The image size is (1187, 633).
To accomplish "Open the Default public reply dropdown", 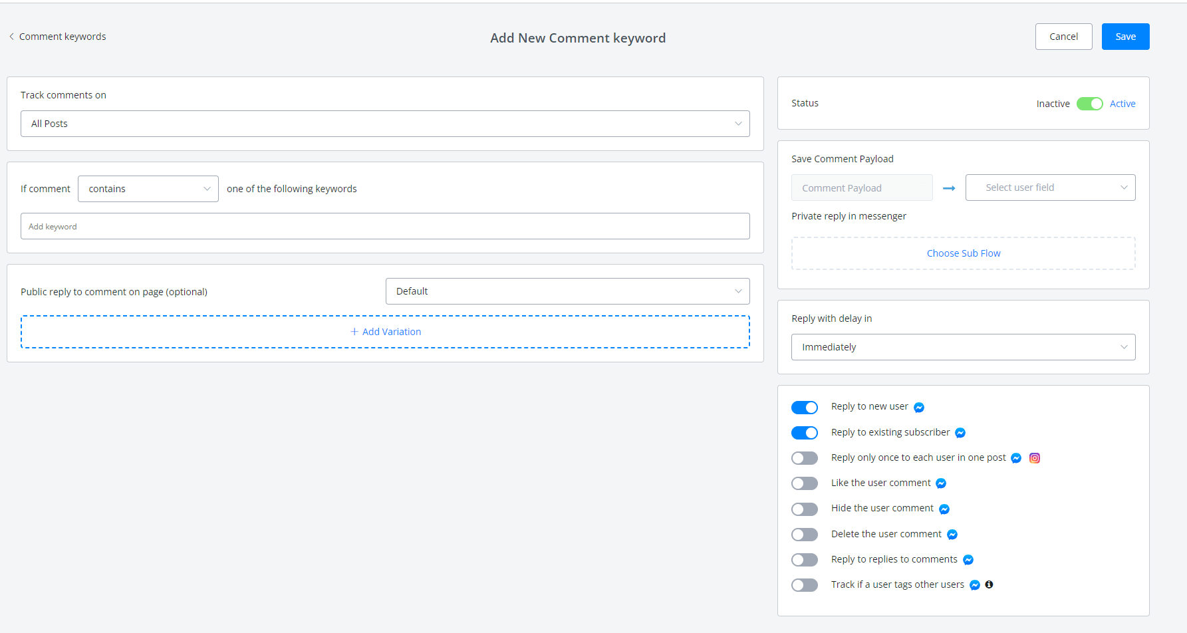I will (568, 291).
